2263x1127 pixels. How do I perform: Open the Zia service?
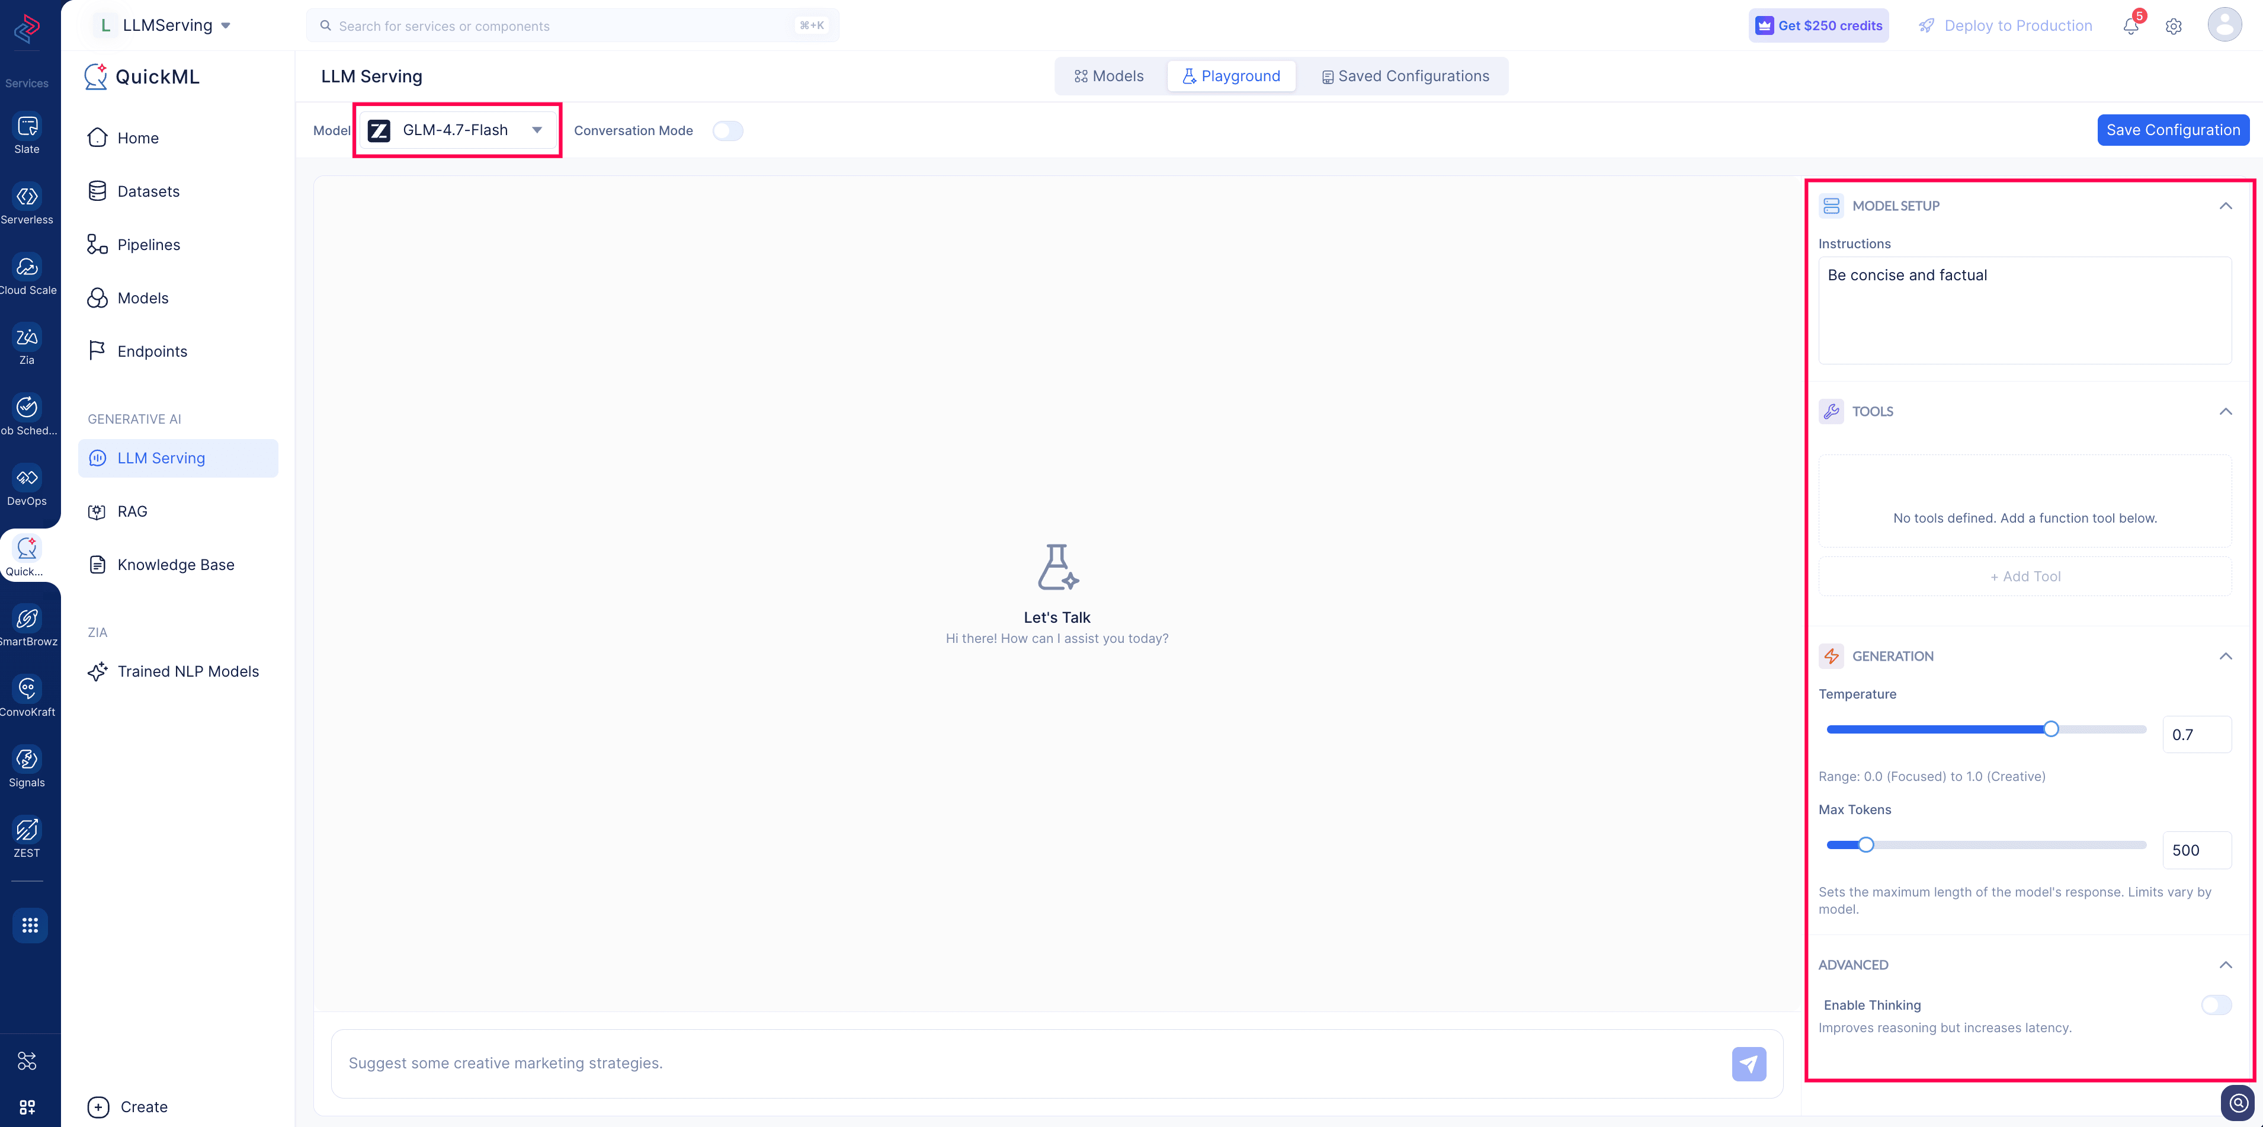[27, 345]
